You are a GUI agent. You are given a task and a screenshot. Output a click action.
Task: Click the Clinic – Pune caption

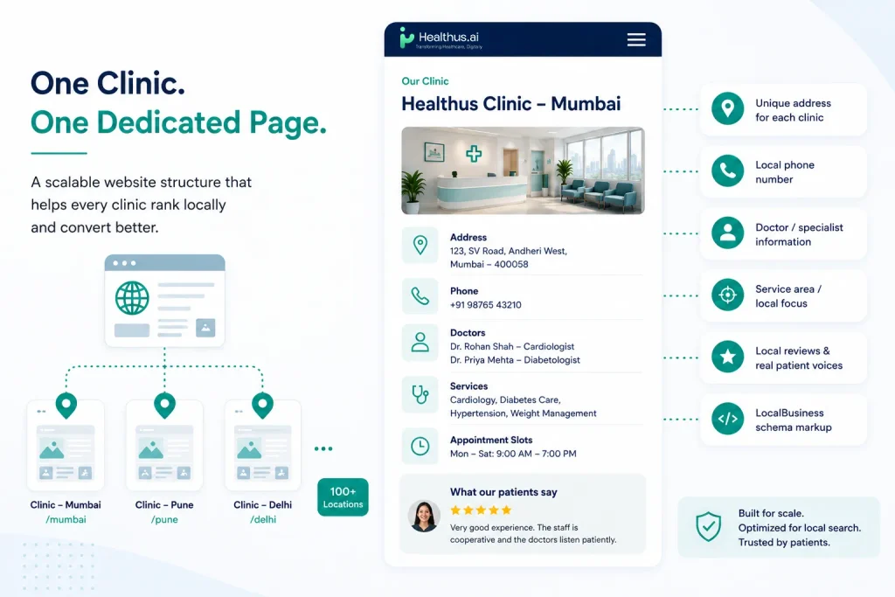[x=164, y=505]
